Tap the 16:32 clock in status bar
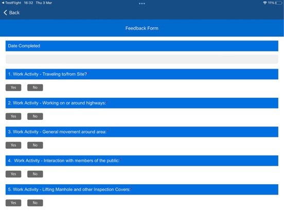The height and width of the screenshot is (213, 284). [x=28, y=3]
